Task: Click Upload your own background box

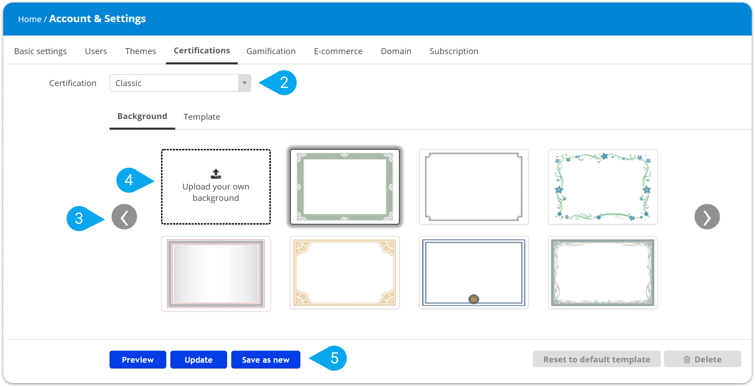Action: 216,187
